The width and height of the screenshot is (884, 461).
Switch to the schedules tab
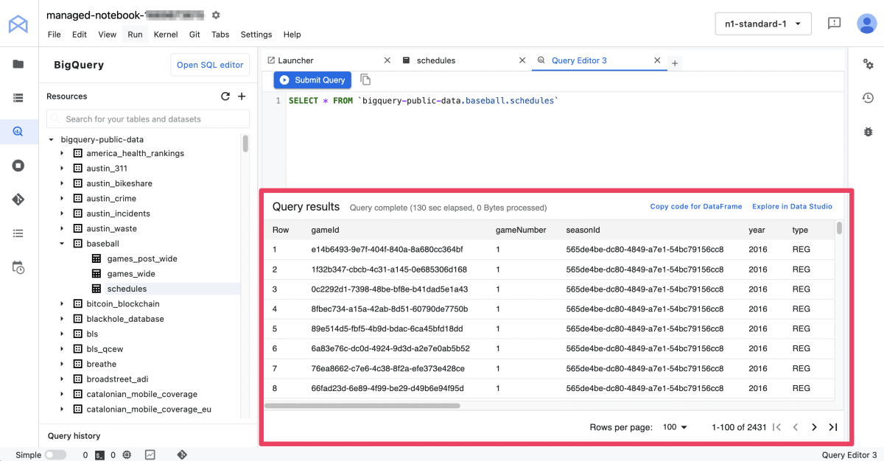[x=436, y=60]
